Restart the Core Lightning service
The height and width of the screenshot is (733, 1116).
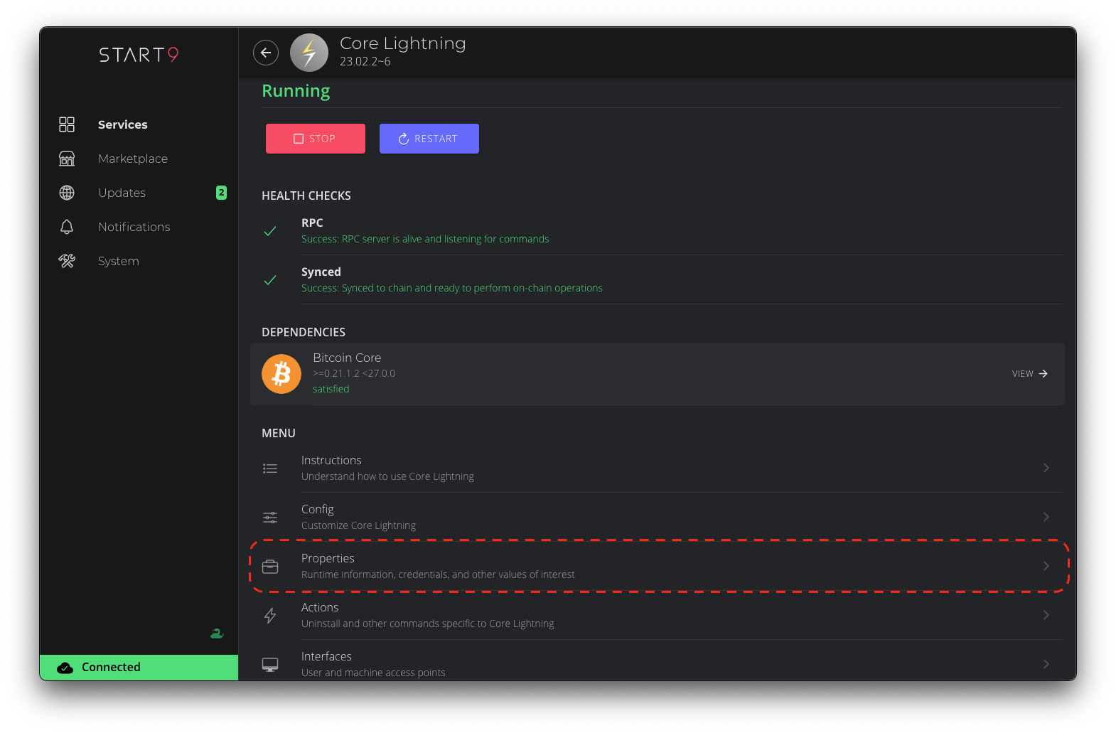(429, 139)
